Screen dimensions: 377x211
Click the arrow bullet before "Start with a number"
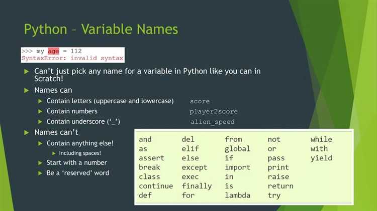41,163
